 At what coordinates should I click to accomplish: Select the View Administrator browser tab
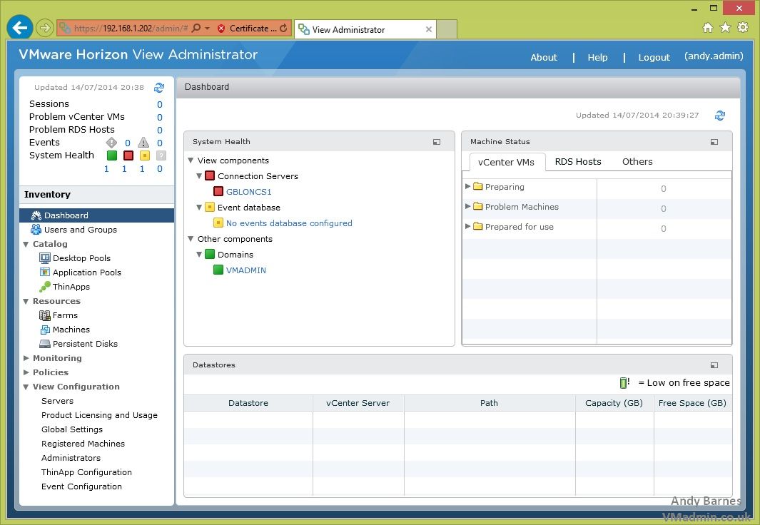[365, 29]
